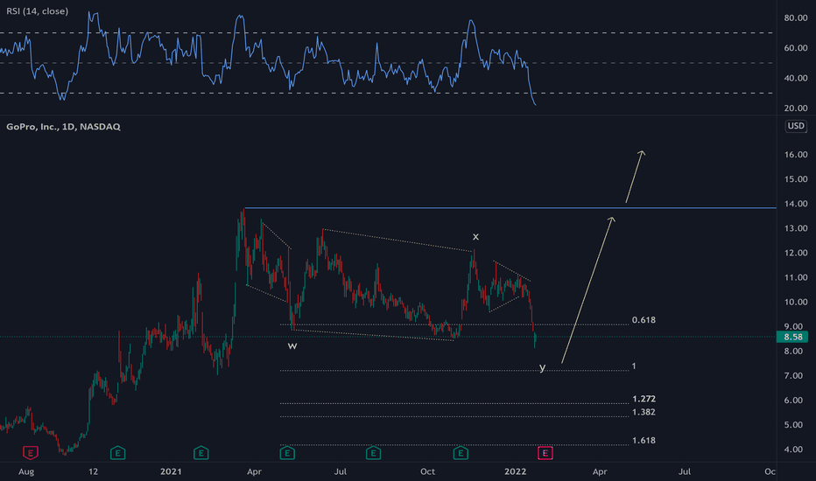
Task: Click the 15.00 price axis label
Action: (x=796, y=179)
